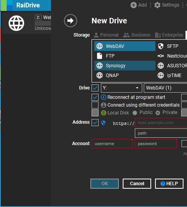Click the username input field
This screenshot has height=207, width=187.
coord(112,144)
